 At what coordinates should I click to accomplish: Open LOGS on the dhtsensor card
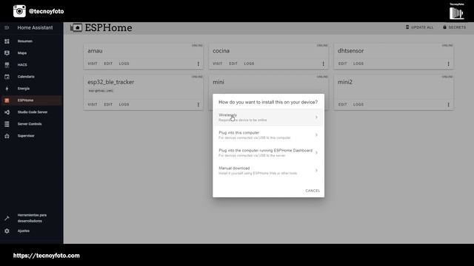point(358,64)
